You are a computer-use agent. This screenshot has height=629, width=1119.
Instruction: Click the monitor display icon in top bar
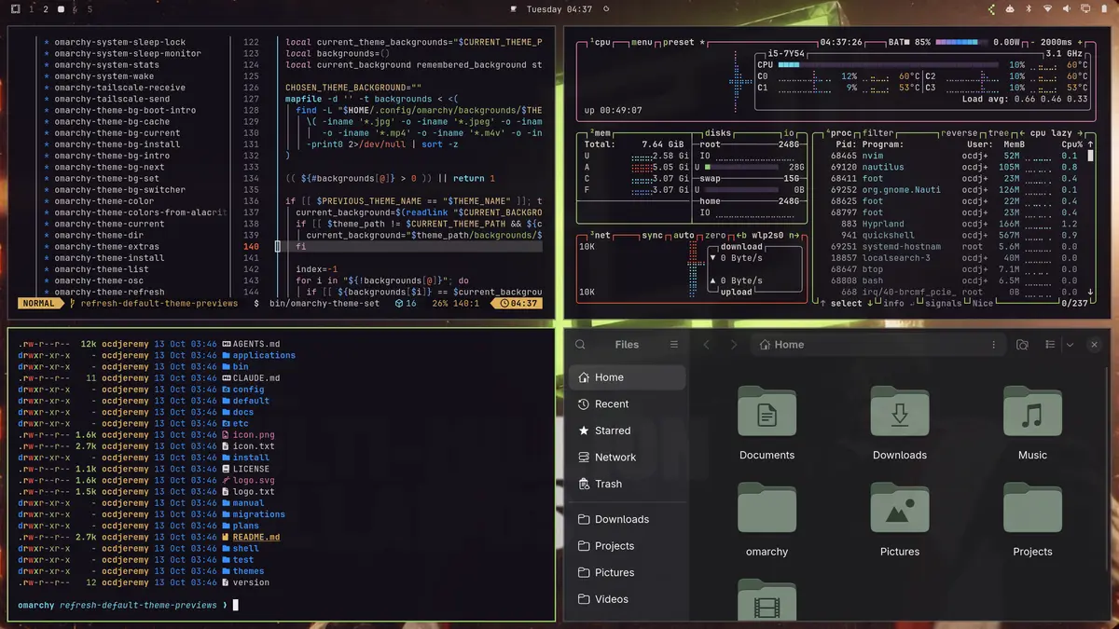(1085, 9)
